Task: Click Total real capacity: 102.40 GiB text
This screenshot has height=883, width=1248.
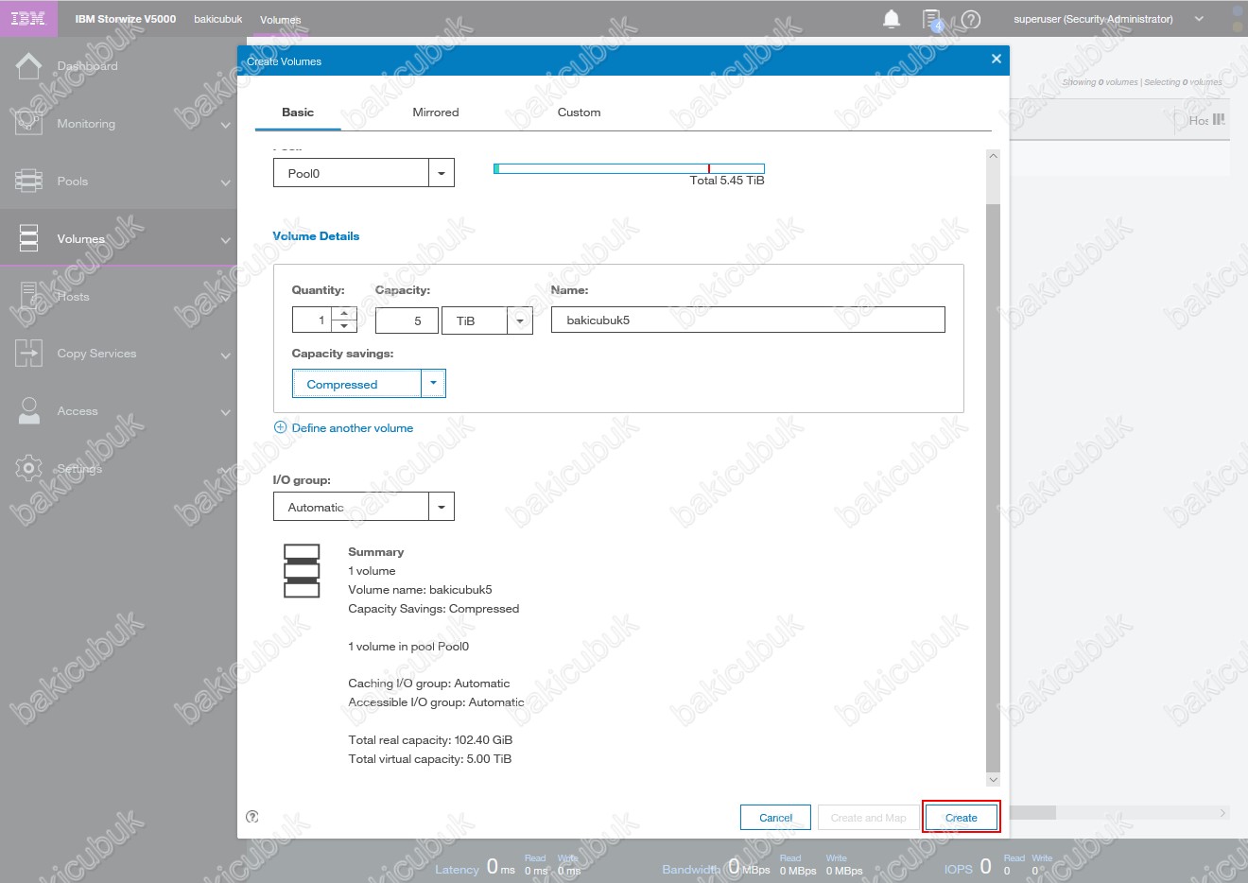Action: [x=430, y=739]
